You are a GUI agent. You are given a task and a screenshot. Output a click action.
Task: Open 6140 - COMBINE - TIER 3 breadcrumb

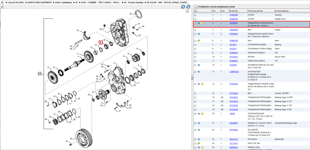click(x=101, y=2)
